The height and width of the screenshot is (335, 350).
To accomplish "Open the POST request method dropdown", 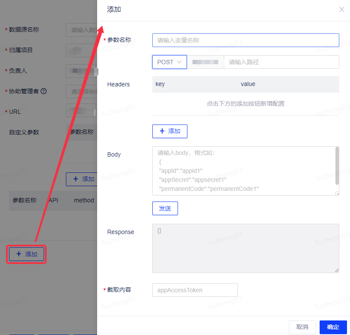I will (169, 62).
